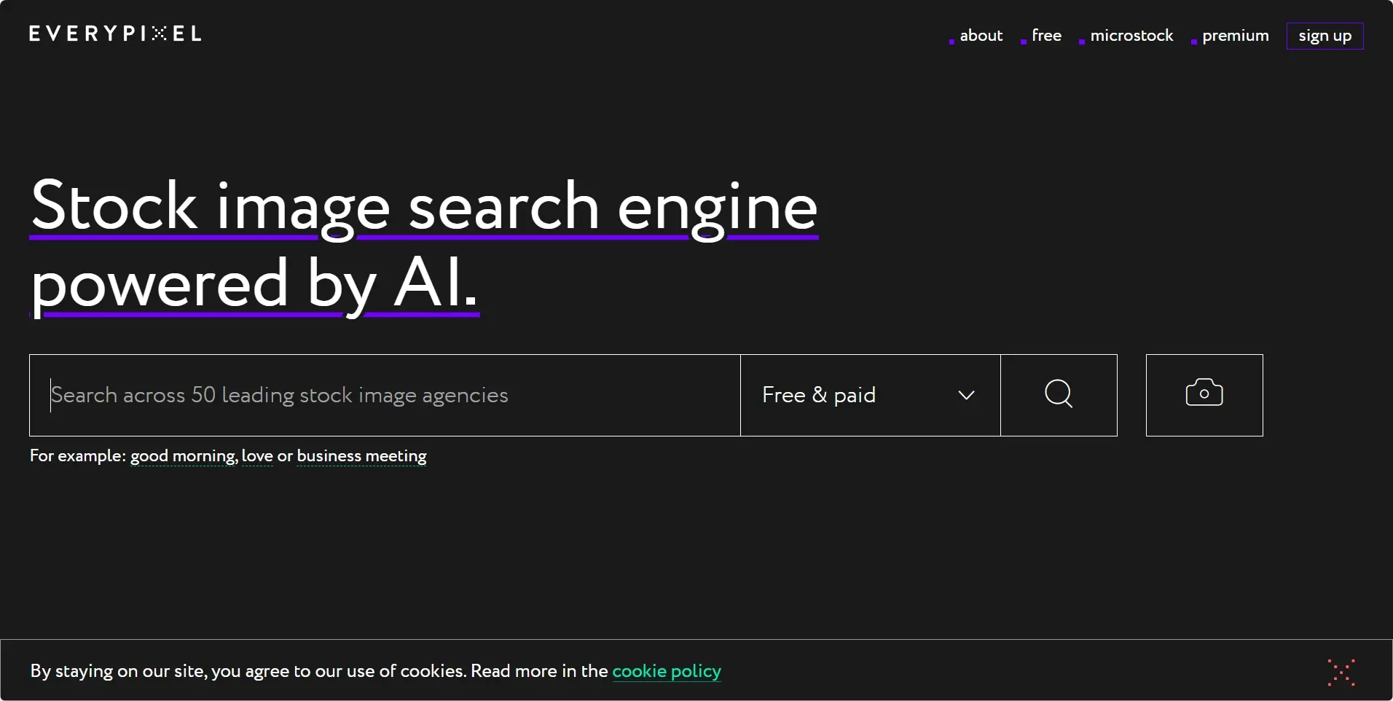The height and width of the screenshot is (701, 1393).
Task: Go to the free images section
Action: point(1046,36)
